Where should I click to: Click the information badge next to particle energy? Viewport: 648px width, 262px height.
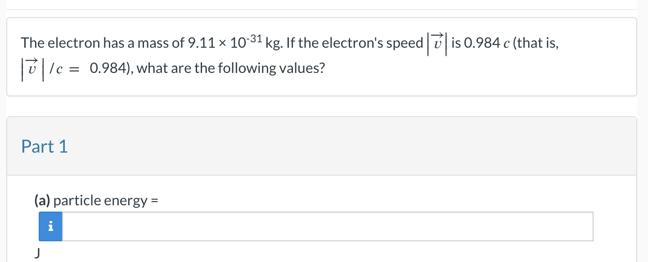click(x=50, y=226)
